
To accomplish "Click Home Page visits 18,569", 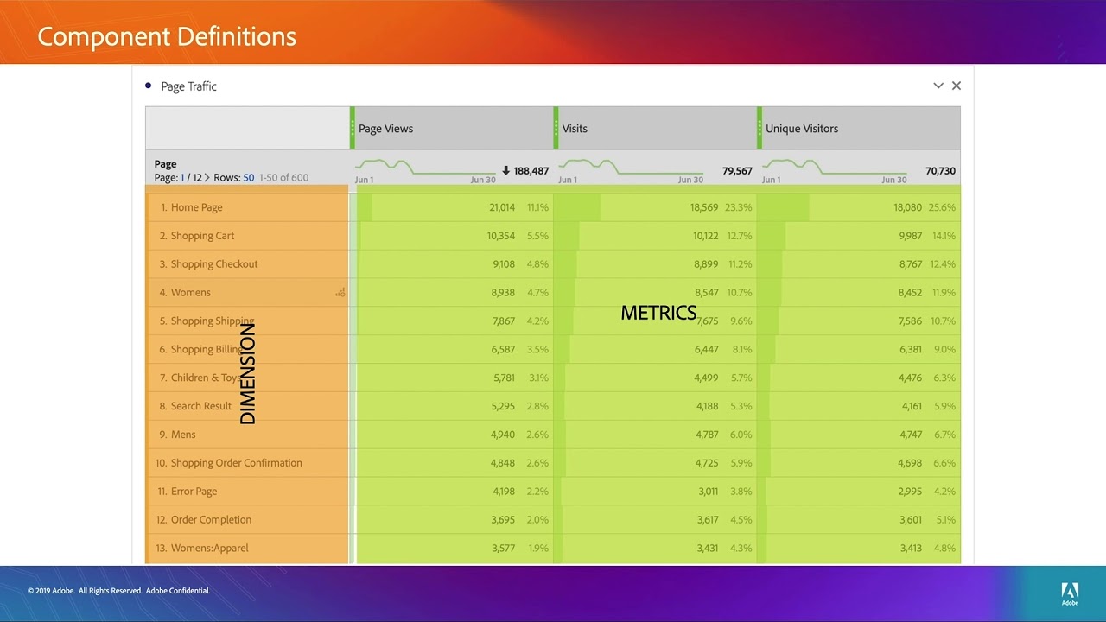I will [x=704, y=207].
